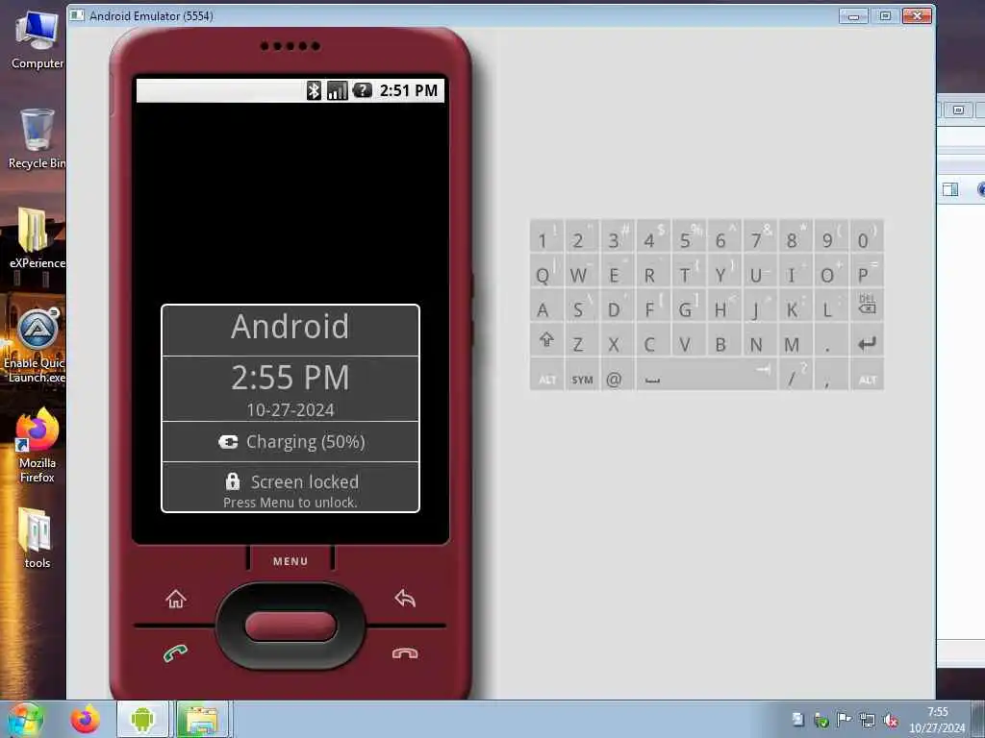The image size is (985, 738).
Task: Click the 'Android' title on lock screen
Action: (290, 327)
